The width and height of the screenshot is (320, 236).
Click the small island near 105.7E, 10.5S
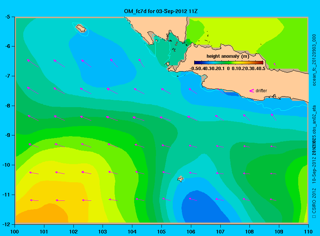pos(180,179)
